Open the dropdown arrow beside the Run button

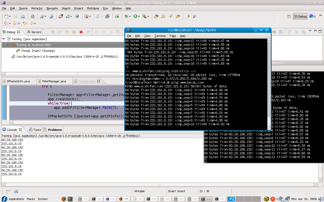139,16
